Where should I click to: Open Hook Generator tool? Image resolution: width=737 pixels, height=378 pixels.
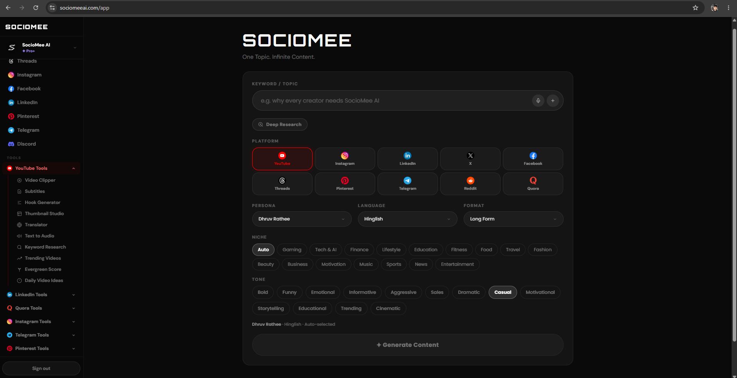tap(42, 202)
